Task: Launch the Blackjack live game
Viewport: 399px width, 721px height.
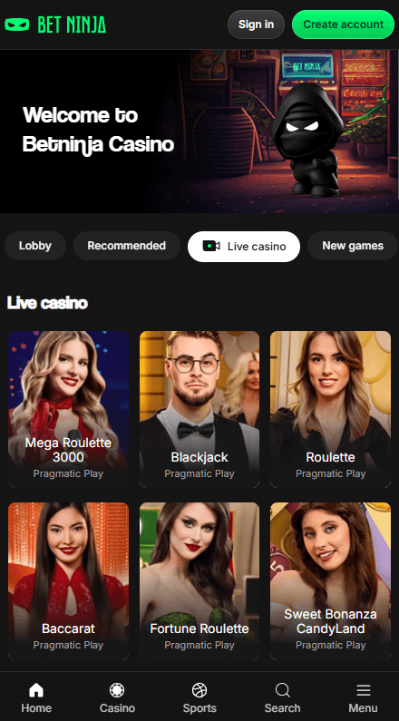Action: pyautogui.click(x=199, y=409)
